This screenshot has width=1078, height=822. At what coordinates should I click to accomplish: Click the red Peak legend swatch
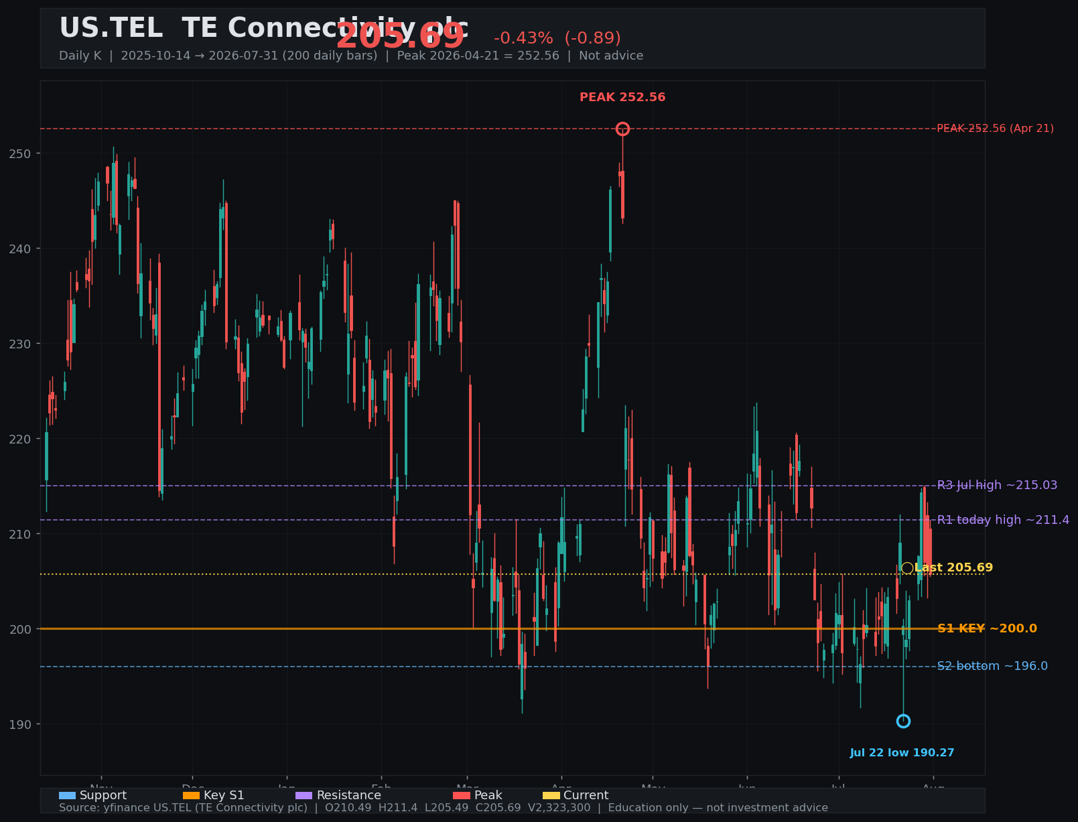tap(462, 795)
